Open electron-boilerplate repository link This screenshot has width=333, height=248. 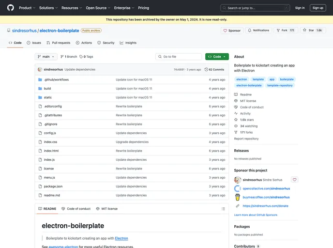59,31
